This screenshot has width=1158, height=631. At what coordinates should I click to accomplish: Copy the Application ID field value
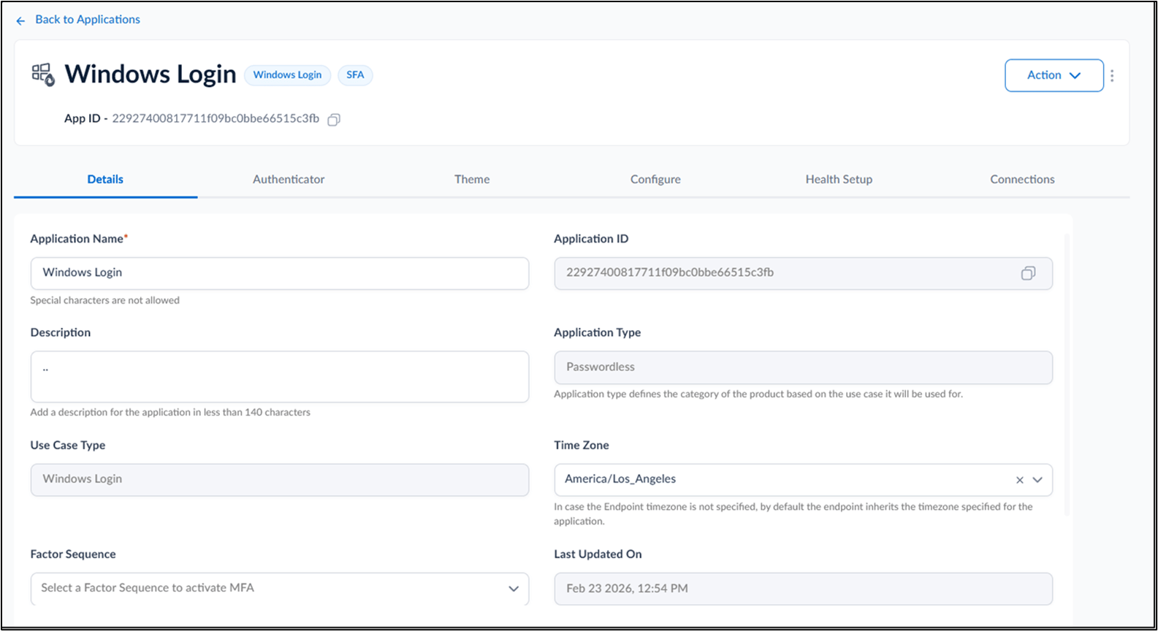click(x=1028, y=273)
